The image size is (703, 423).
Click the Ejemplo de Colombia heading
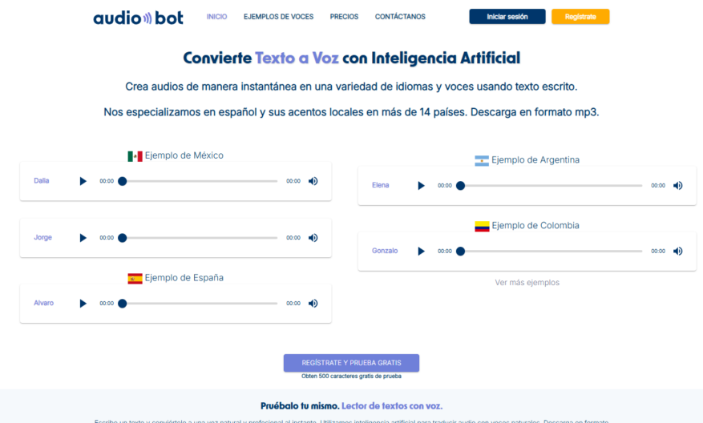535,225
